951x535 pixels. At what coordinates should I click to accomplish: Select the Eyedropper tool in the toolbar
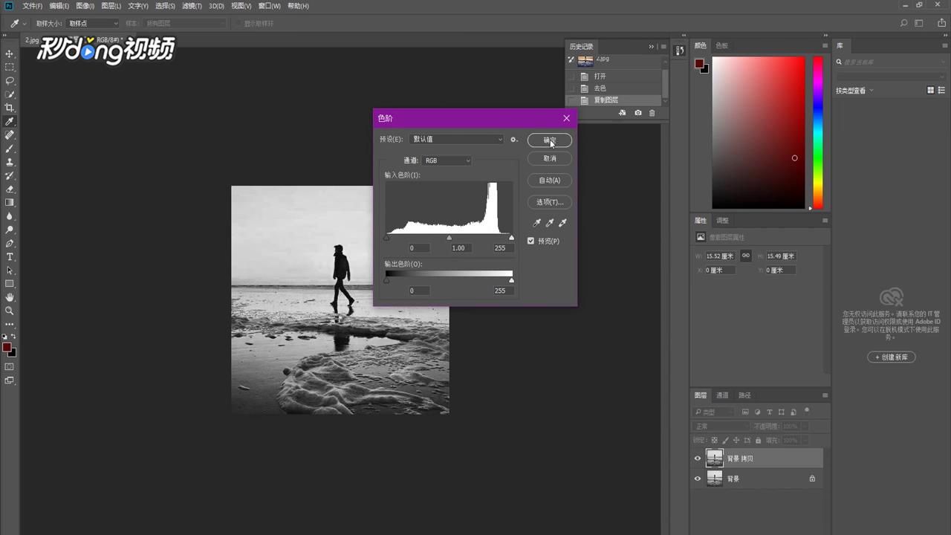click(x=10, y=122)
